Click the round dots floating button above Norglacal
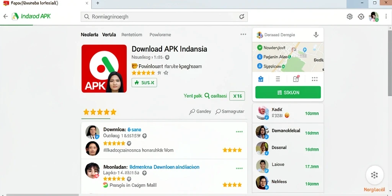The height and width of the screenshot is (196, 392). pyautogui.click(x=374, y=175)
